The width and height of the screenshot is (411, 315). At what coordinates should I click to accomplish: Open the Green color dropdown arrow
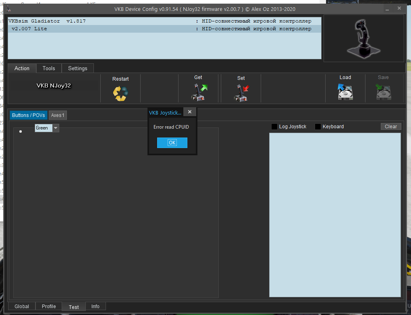56,128
